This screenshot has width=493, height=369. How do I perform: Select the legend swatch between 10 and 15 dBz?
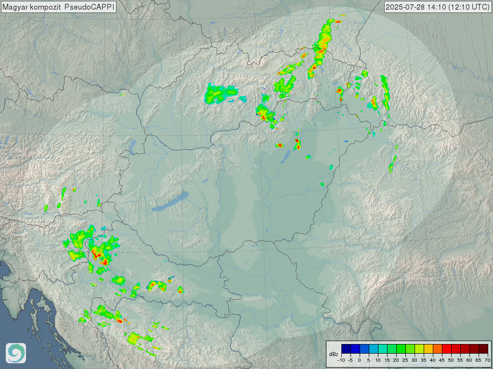click(383, 349)
